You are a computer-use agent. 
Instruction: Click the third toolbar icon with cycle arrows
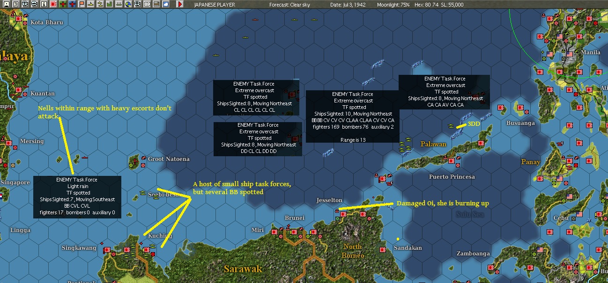point(25,4)
